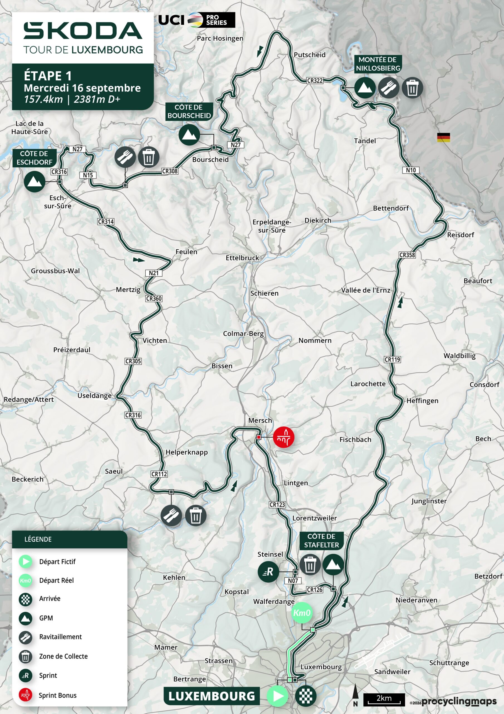Click the CR119 road label
This screenshot has height=714, width=504.
coord(393,360)
